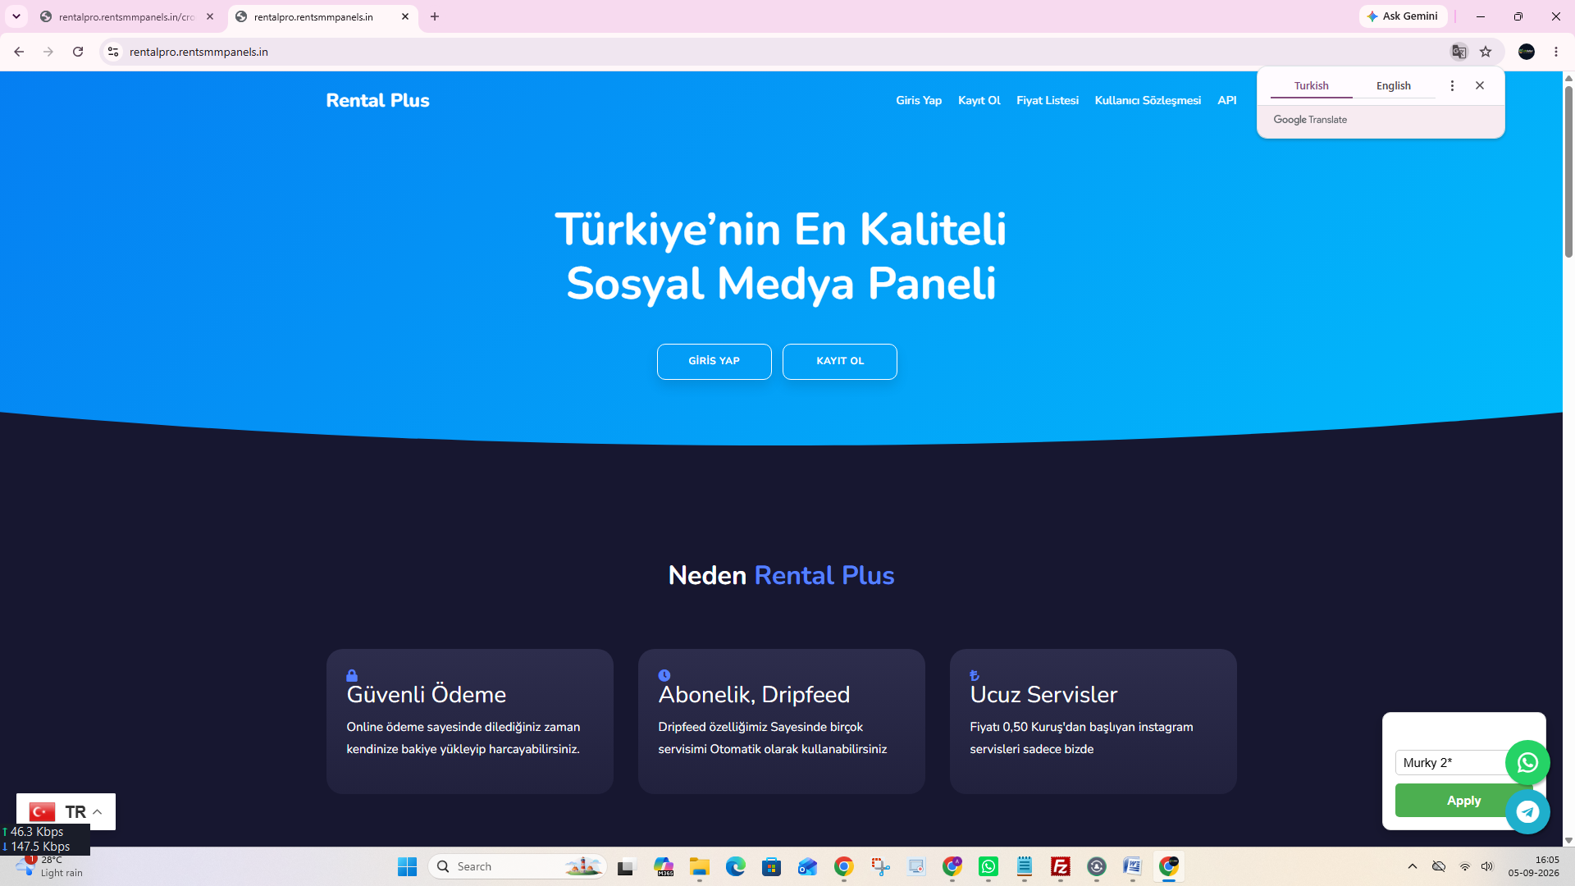1575x886 pixels.
Task: Click Ask Gemini button
Action: point(1403,16)
